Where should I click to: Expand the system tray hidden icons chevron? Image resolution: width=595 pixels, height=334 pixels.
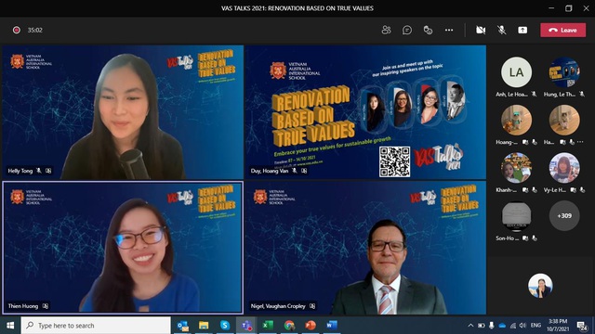point(470,326)
